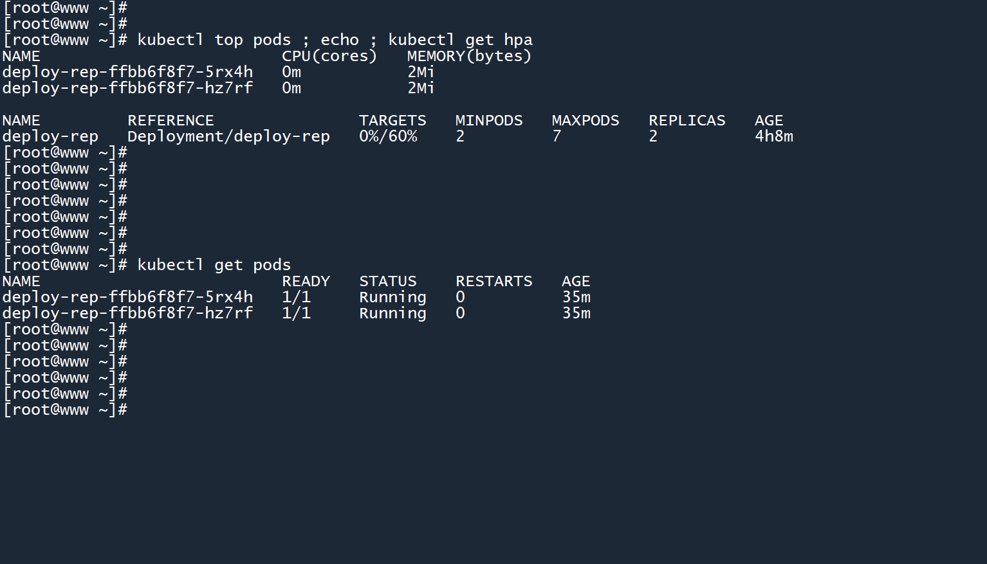987x564 pixels.
Task: Click 0m CPU value of the 5rx4h pod
Action: (291, 72)
